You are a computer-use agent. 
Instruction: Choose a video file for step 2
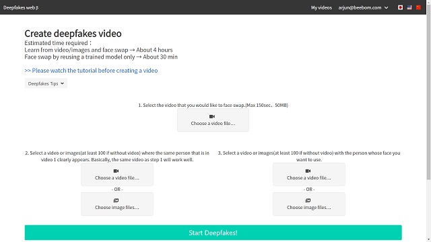click(x=117, y=174)
